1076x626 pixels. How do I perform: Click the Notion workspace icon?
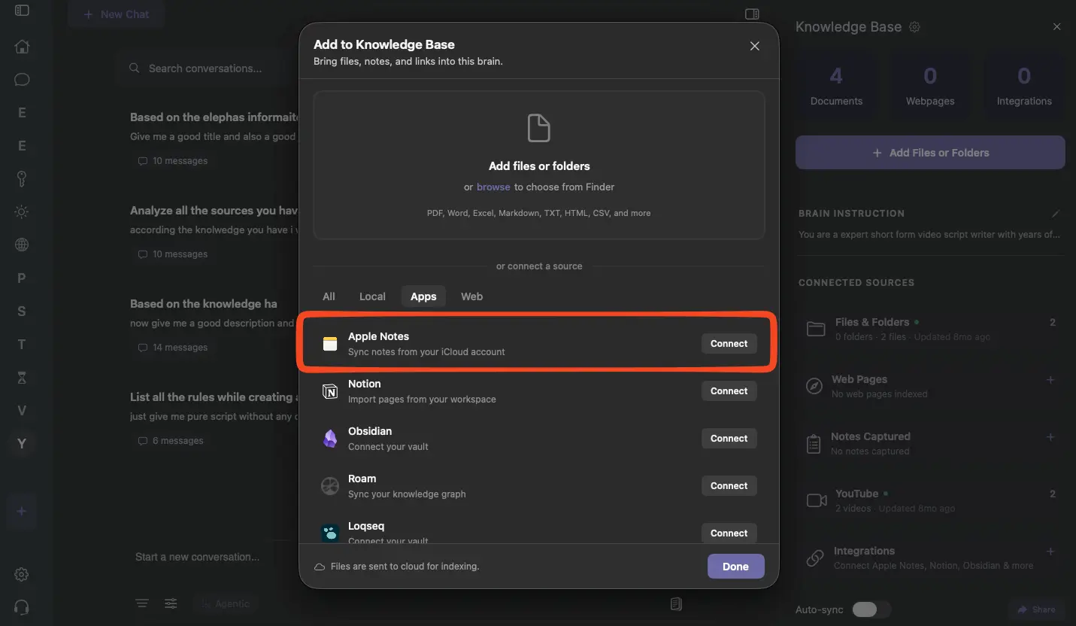[329, 391]
